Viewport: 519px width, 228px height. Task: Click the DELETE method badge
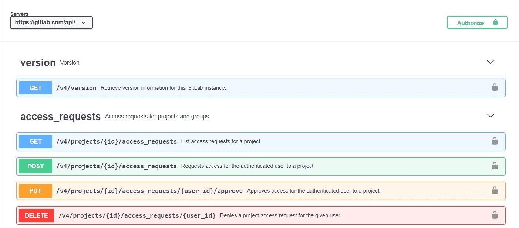click(36, 215)
